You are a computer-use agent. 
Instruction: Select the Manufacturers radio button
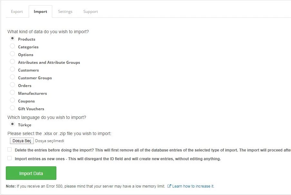click(13, 93)
